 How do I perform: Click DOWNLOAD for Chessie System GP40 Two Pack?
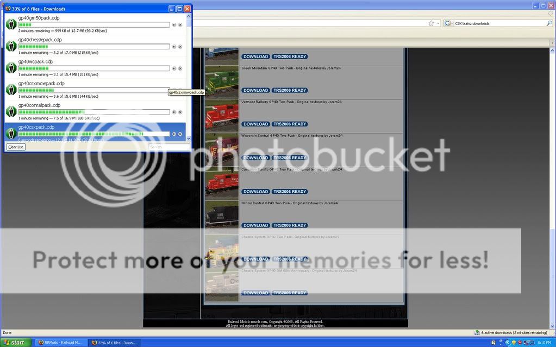(x=255, y=259)
